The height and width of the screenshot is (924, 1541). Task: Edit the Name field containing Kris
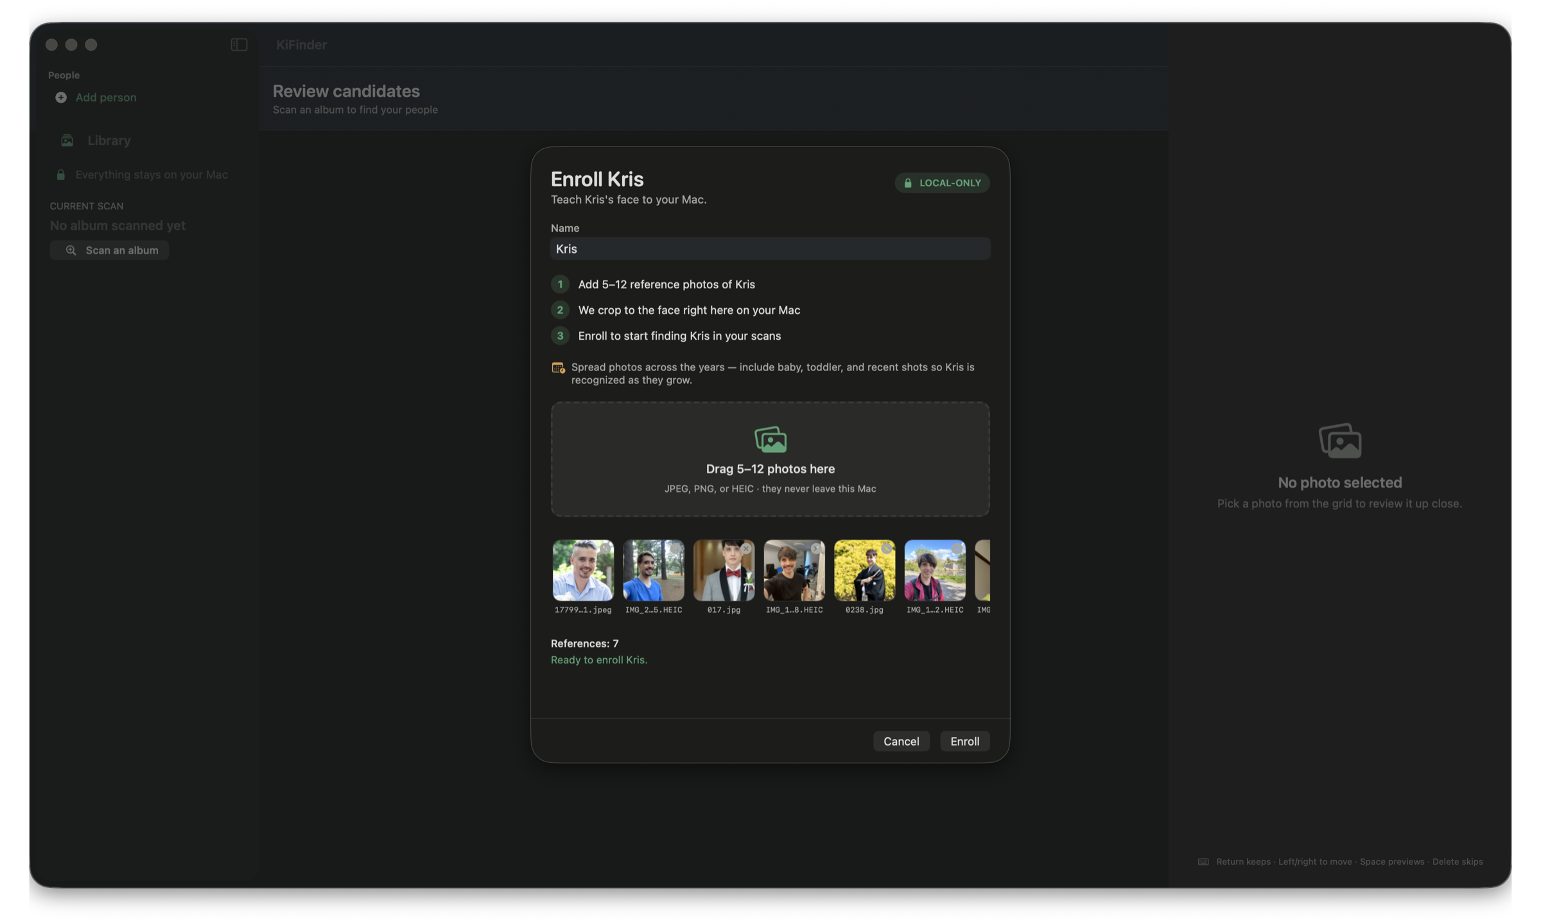770,249
